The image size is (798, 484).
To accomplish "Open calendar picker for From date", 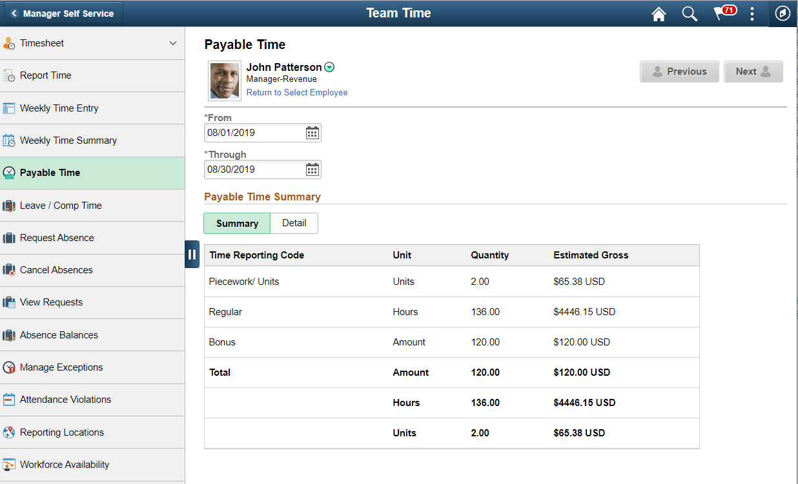I will click(312, 133).
